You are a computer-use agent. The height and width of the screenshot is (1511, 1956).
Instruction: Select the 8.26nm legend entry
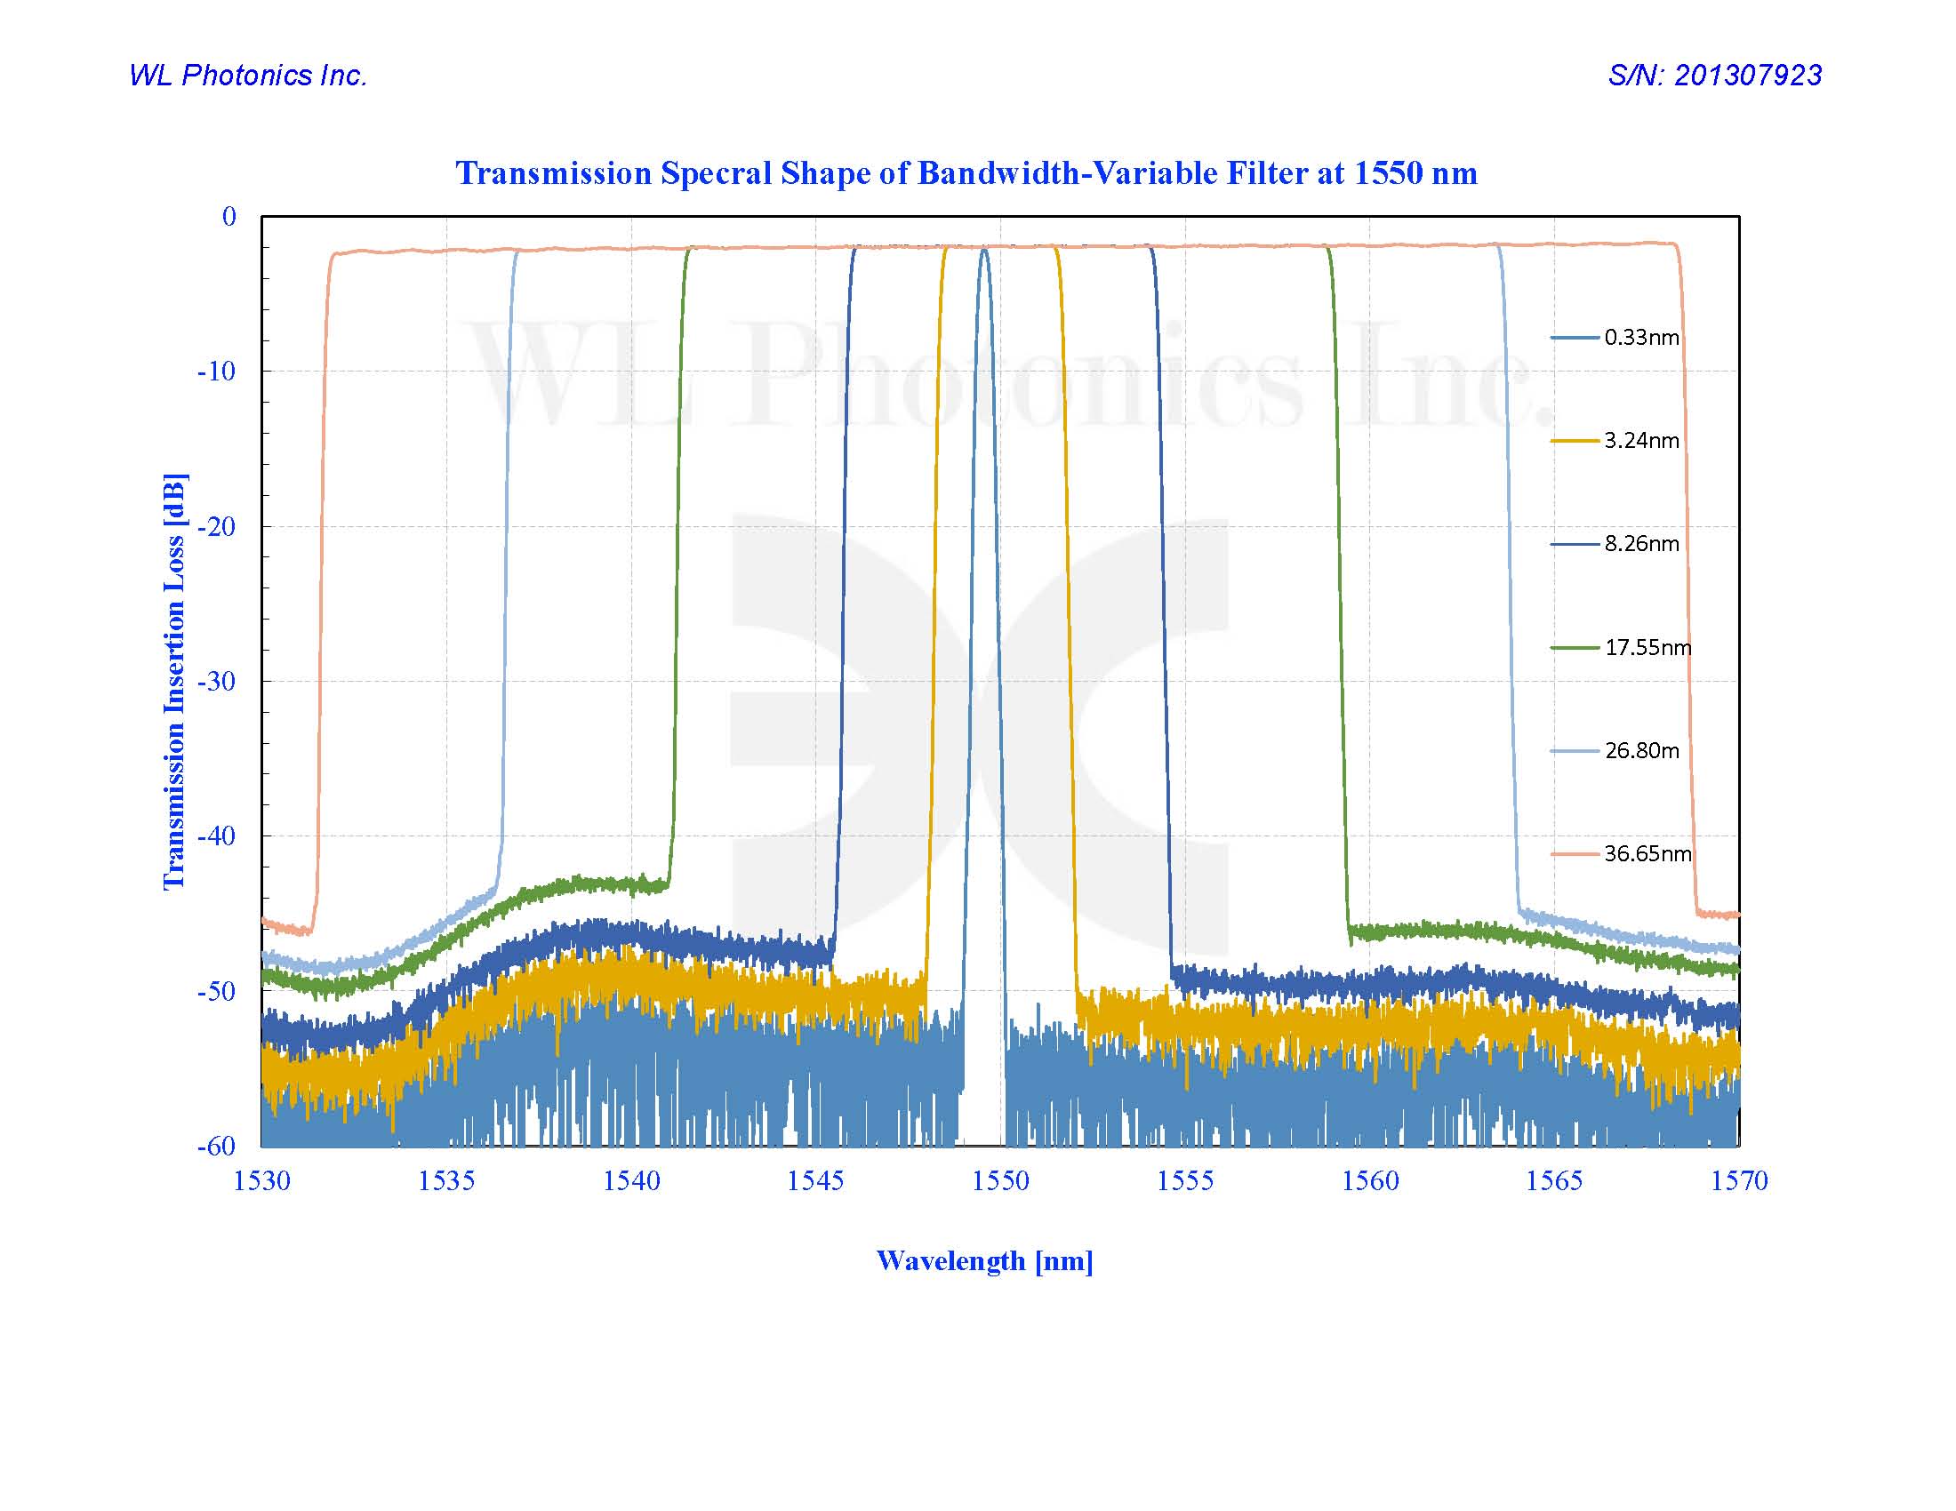[1640, 543]
